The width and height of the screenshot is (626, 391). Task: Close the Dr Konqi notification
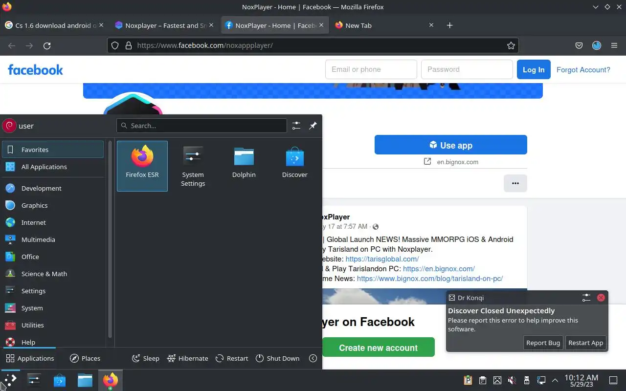tap(601, 297)
